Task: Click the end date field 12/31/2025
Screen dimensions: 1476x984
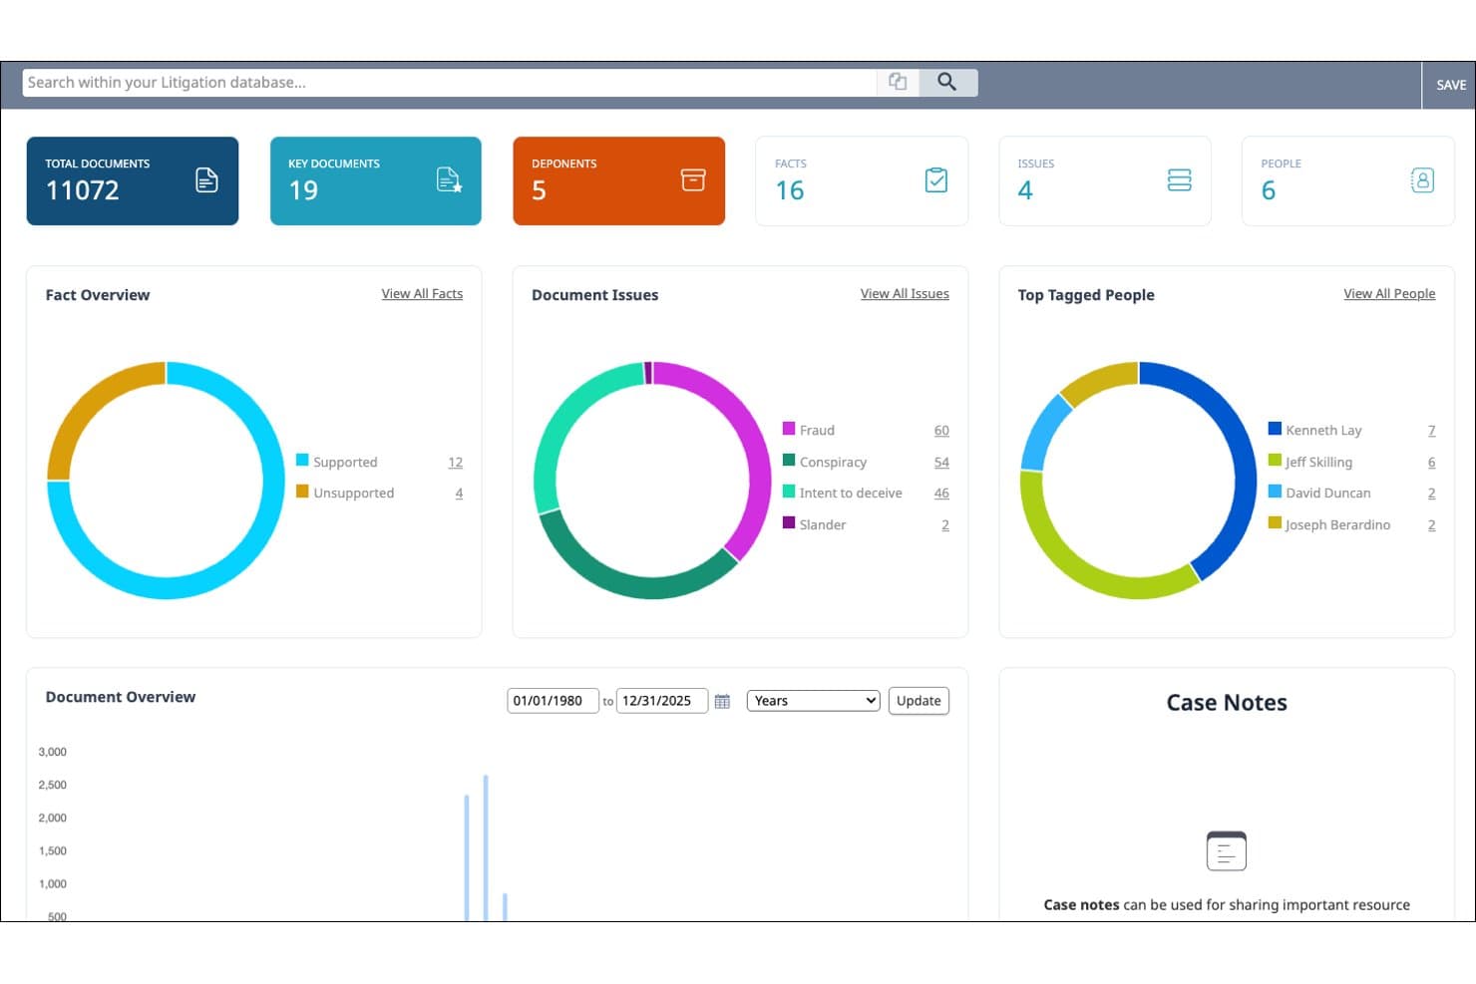Action: point(662,701)
